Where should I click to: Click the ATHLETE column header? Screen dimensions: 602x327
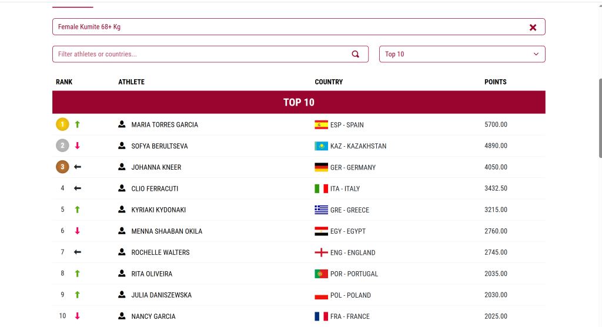pyautogui.click(x=131, y=82)
